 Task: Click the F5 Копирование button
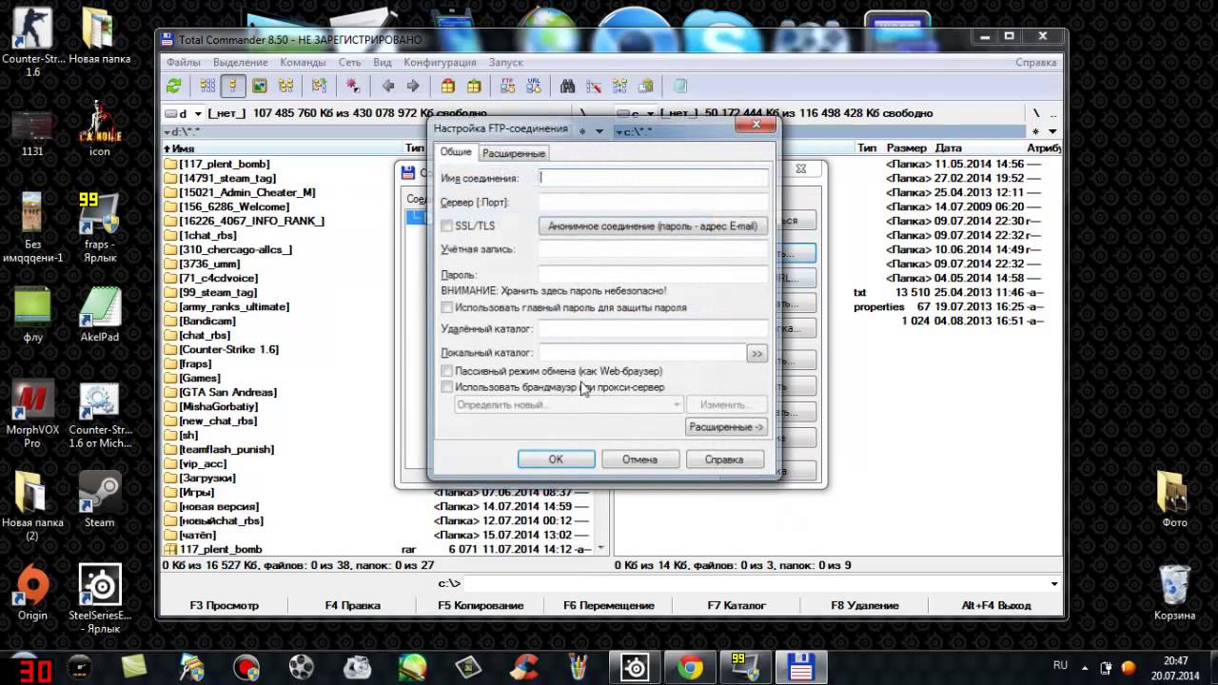[481, 605]
